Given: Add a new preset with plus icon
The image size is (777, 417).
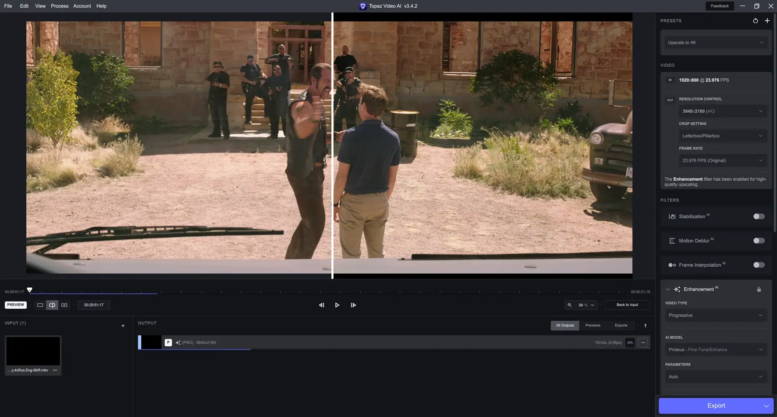Looking at the screenshot, I should tap(767, 21).
